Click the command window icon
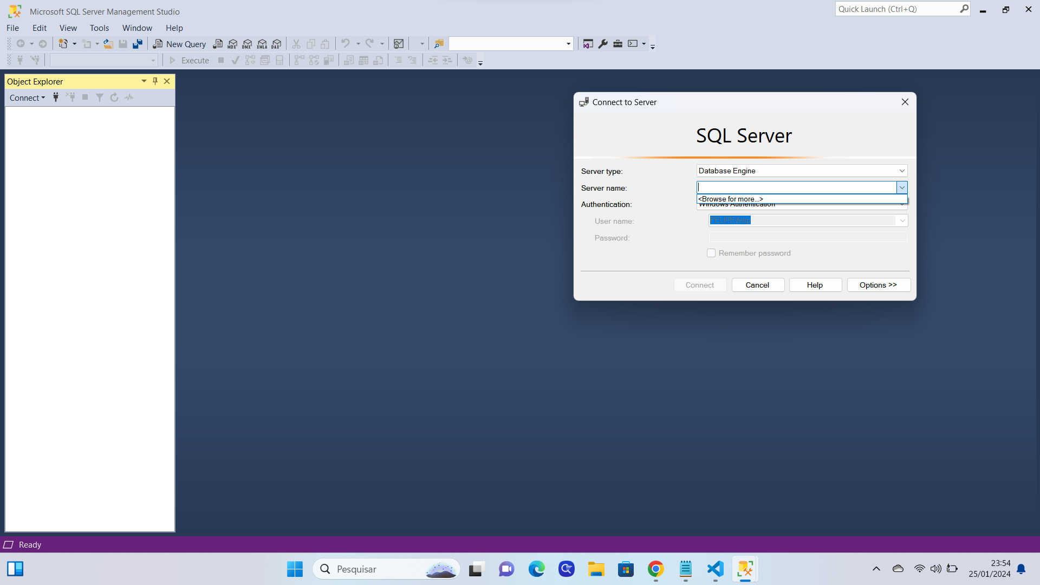This screenshot has height=585, width=1040. 633,44
